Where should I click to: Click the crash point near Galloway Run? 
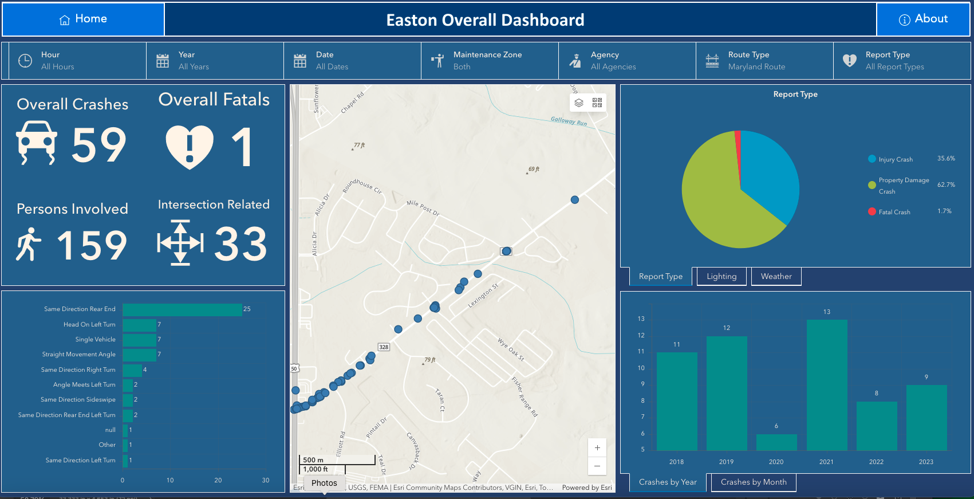tap(575, 200)
